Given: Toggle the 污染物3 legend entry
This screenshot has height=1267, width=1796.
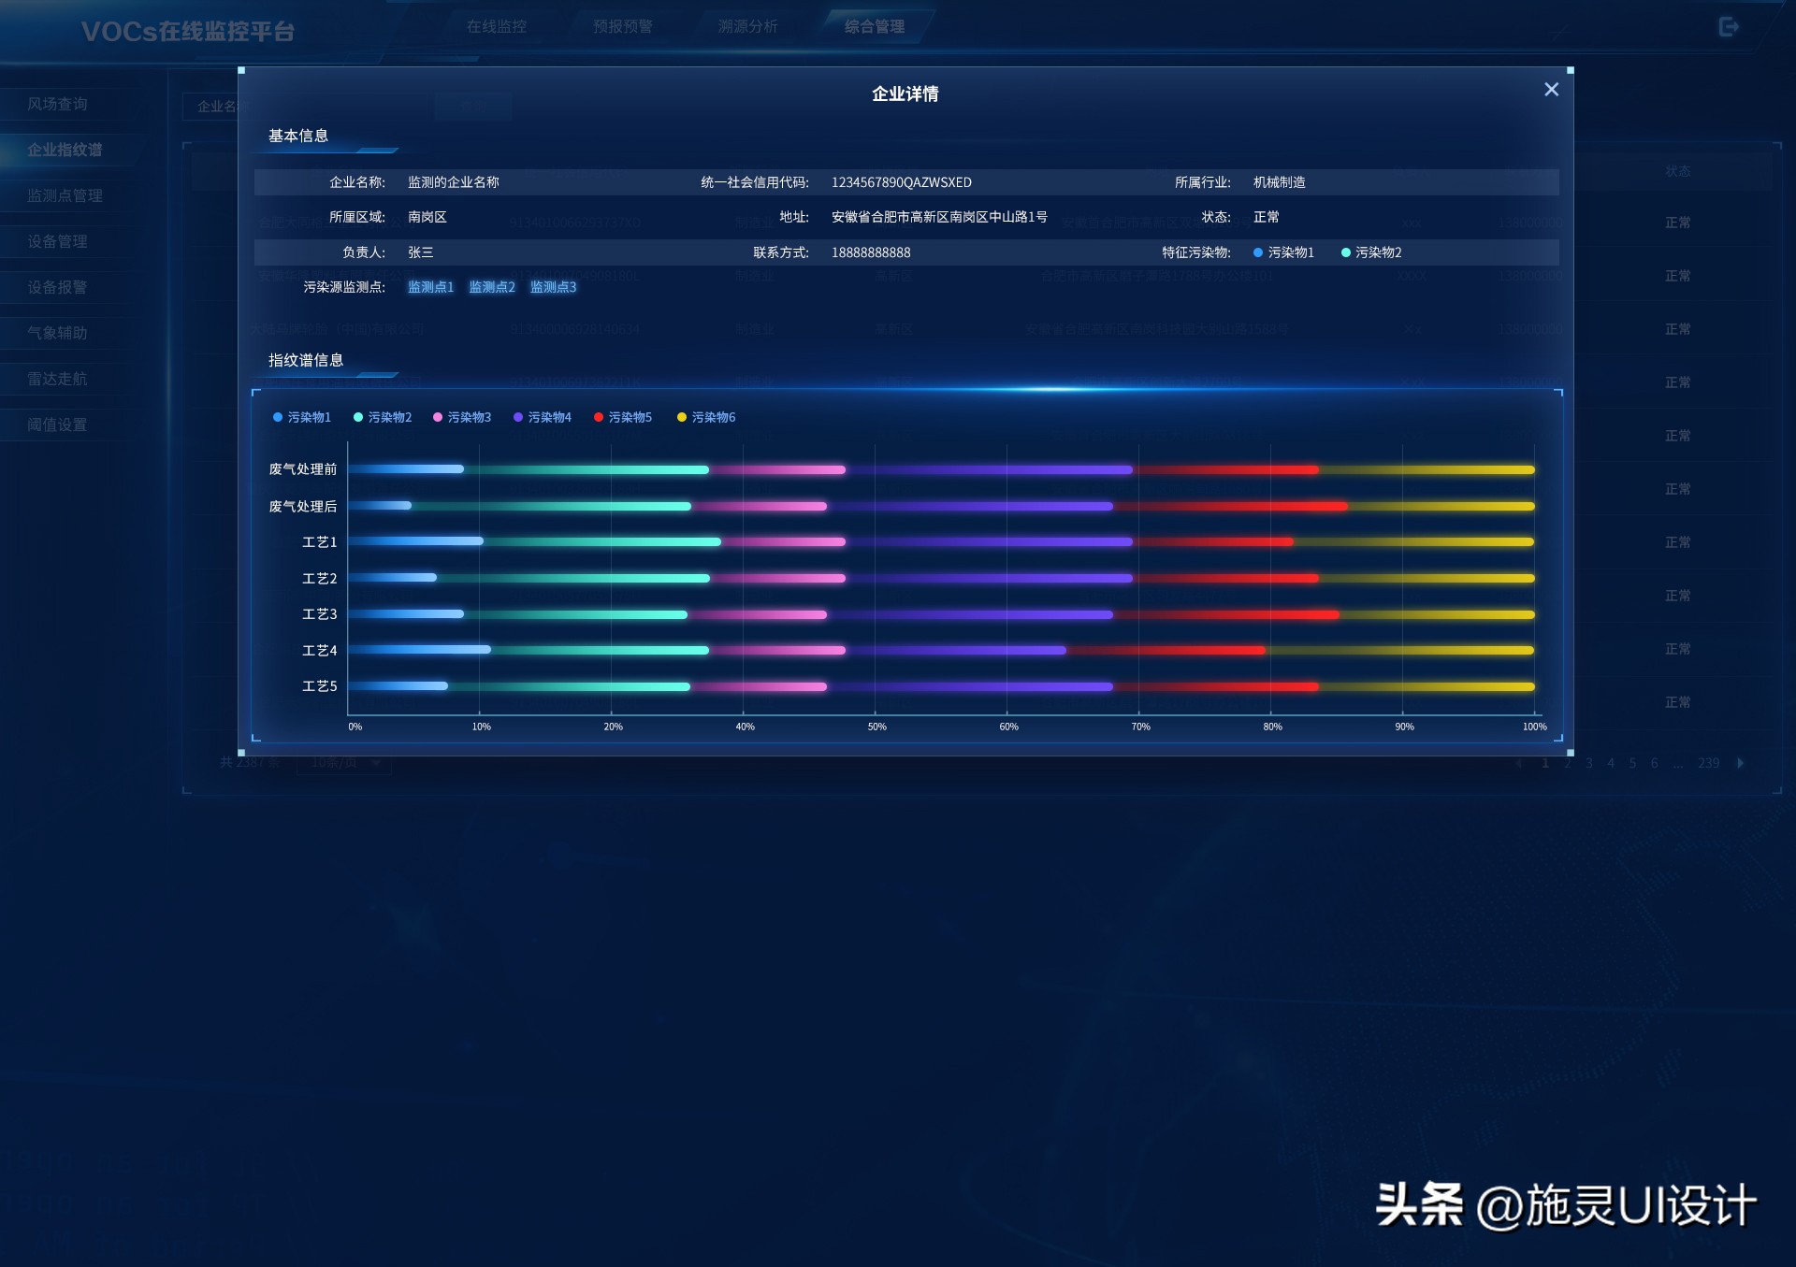Looking at the screenshot, I should [x=463, y=417].
